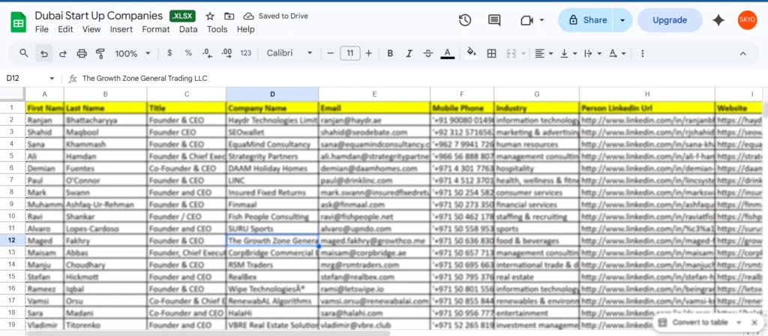
Task: Increase decimal places
Action: pyautogui.click(x=226, y=53)
